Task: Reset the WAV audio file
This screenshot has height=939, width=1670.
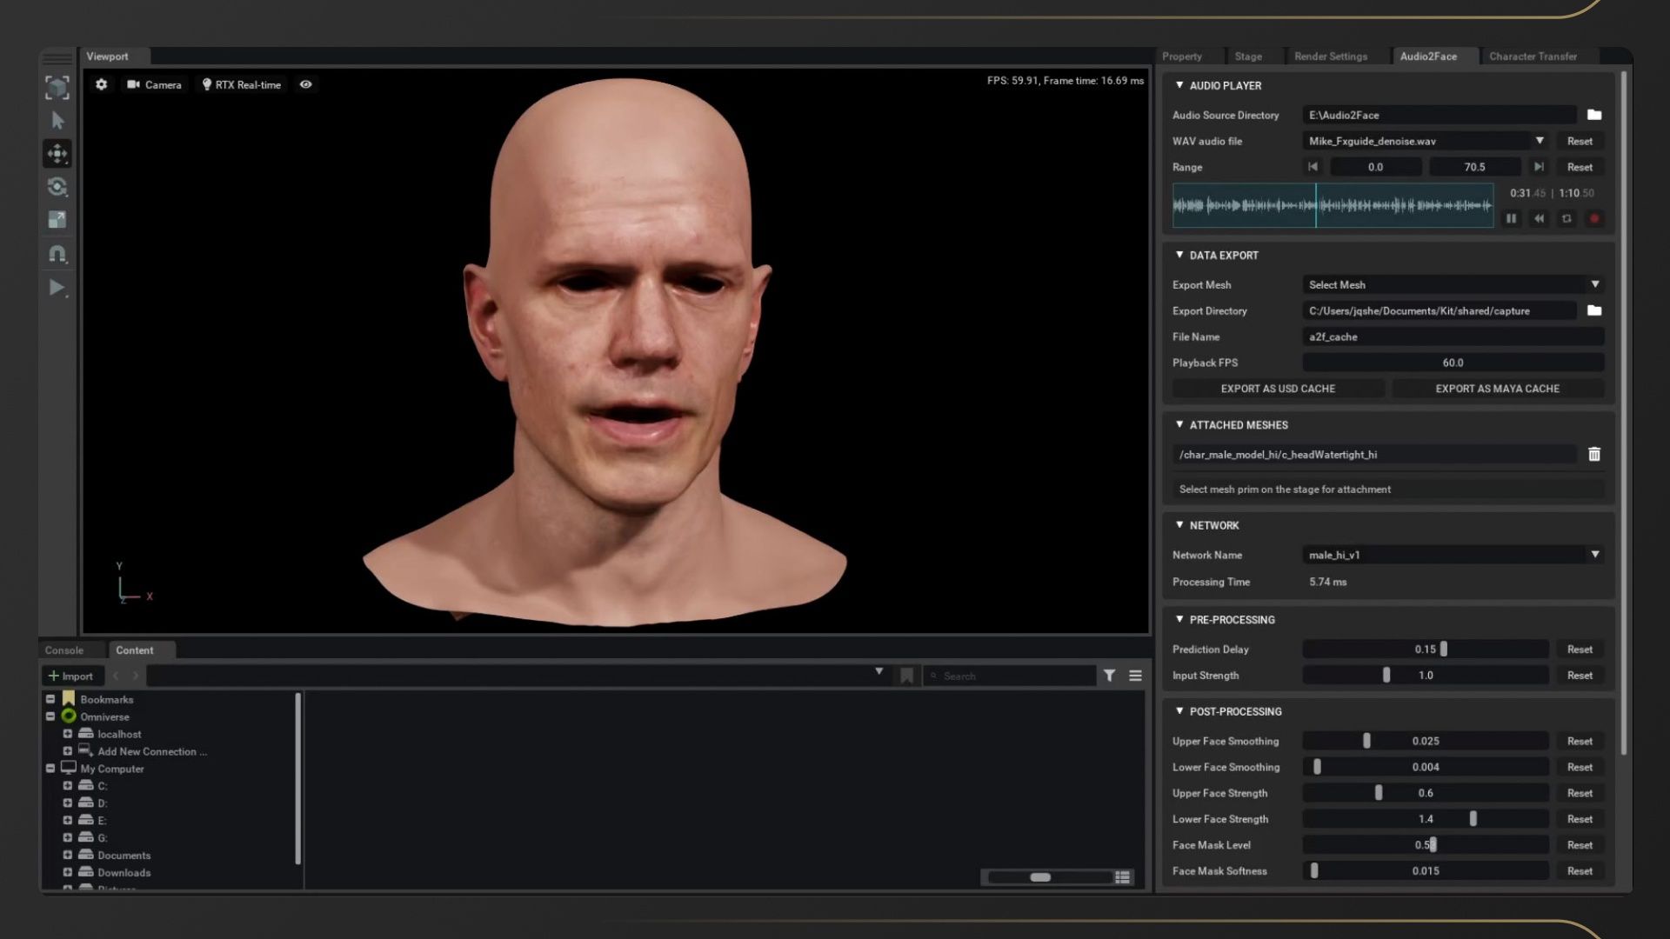Action: click(1580, 141)
